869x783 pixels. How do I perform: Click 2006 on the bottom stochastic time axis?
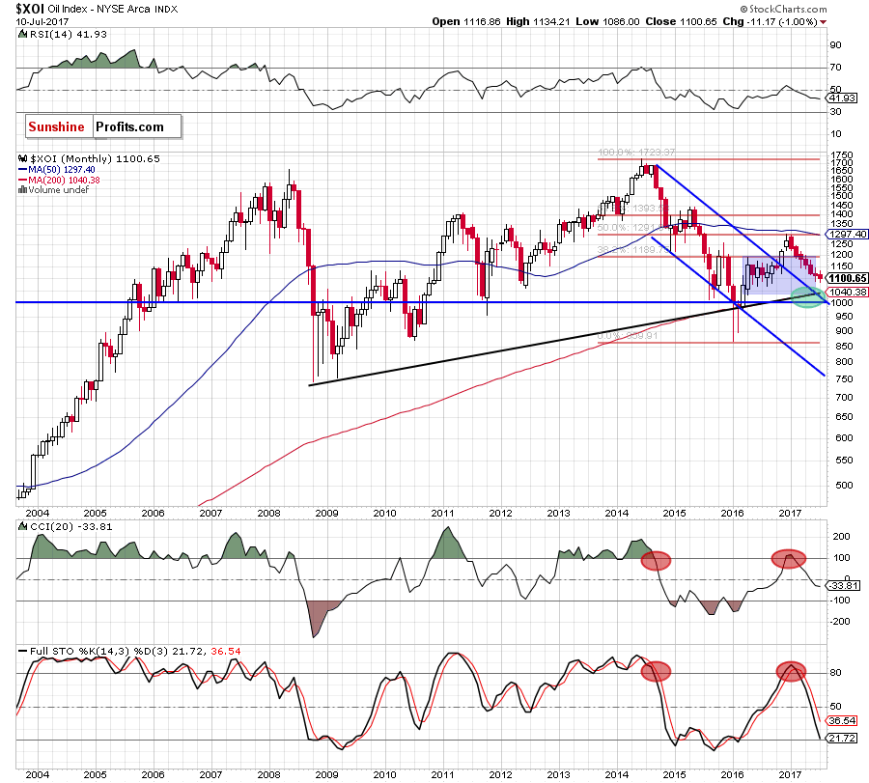pyautogui.click(x=153, y=774)
